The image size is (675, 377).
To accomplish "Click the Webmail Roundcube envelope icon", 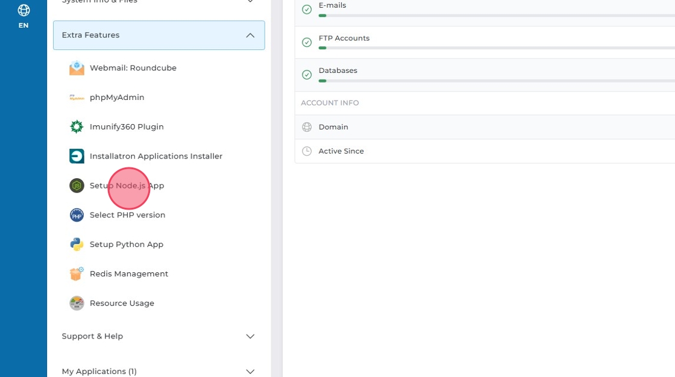I will tap(77, 68).
